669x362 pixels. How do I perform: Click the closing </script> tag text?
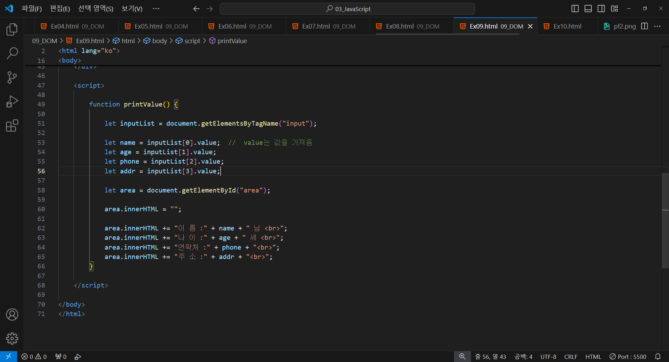[91, 285]
